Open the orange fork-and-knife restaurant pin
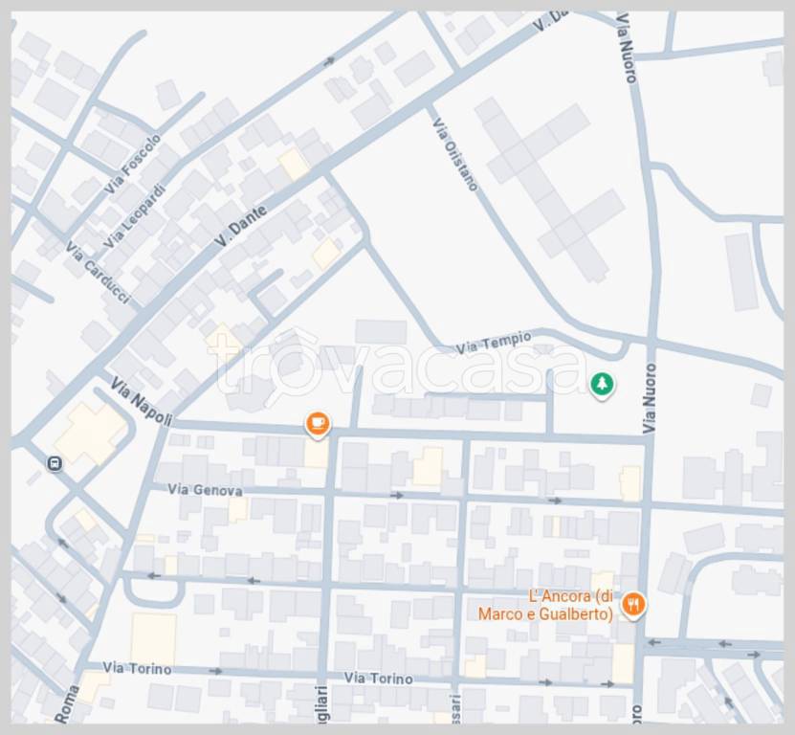The height and width of the screenshot is (735, 795). pos(632,604)
